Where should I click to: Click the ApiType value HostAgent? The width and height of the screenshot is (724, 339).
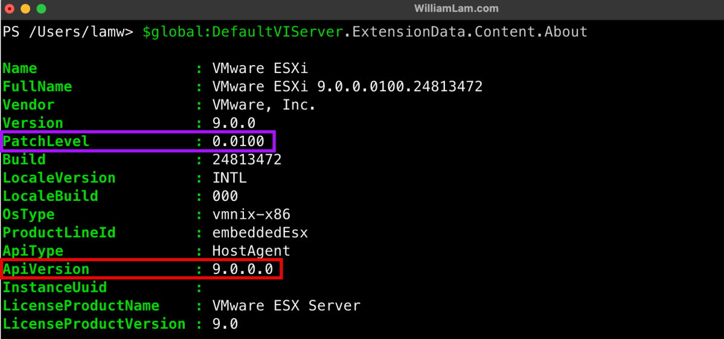click(x=251, y=251)
